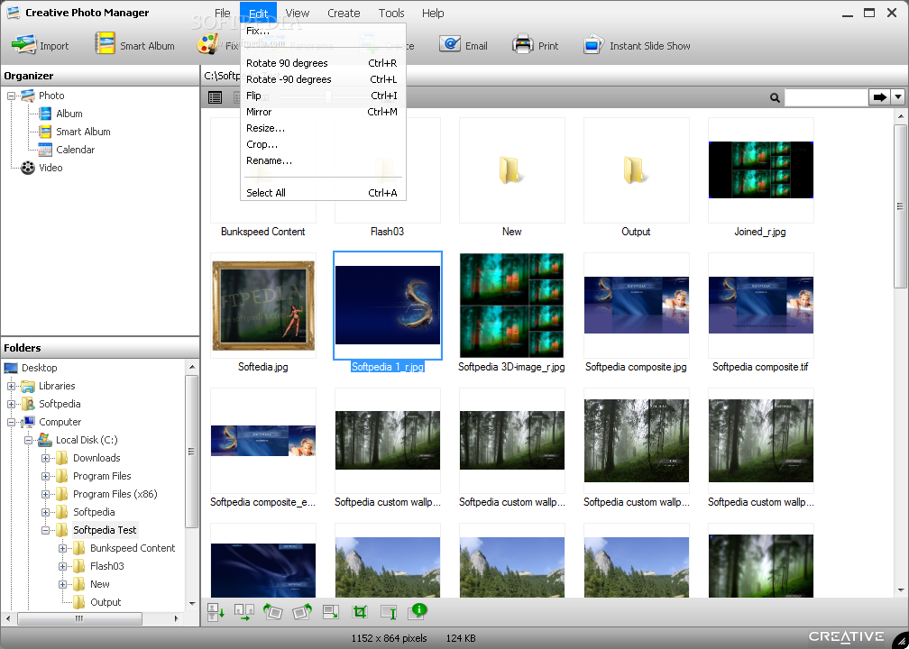Choose Crop... in the Edit menu
Viewport: 909px width, 649px height.
click(x=323, y=144)
